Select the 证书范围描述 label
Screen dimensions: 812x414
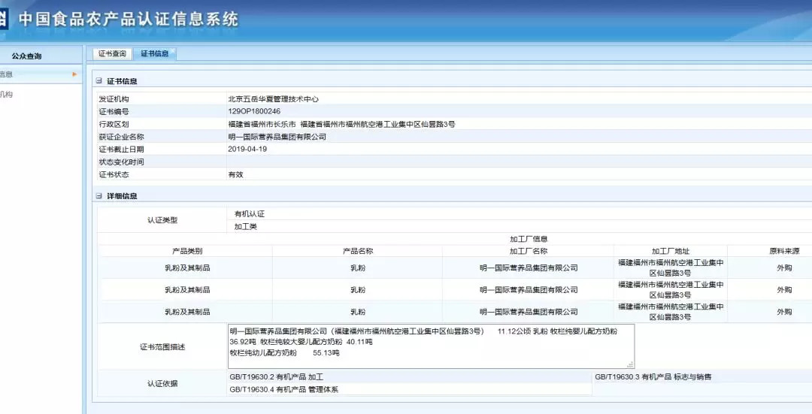(x=162, y=346)
